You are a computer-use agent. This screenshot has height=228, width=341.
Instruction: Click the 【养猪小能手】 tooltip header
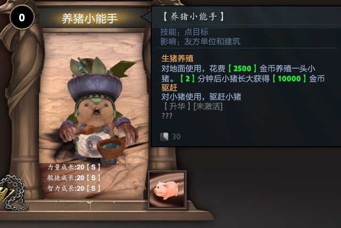(x=193, y=16)
